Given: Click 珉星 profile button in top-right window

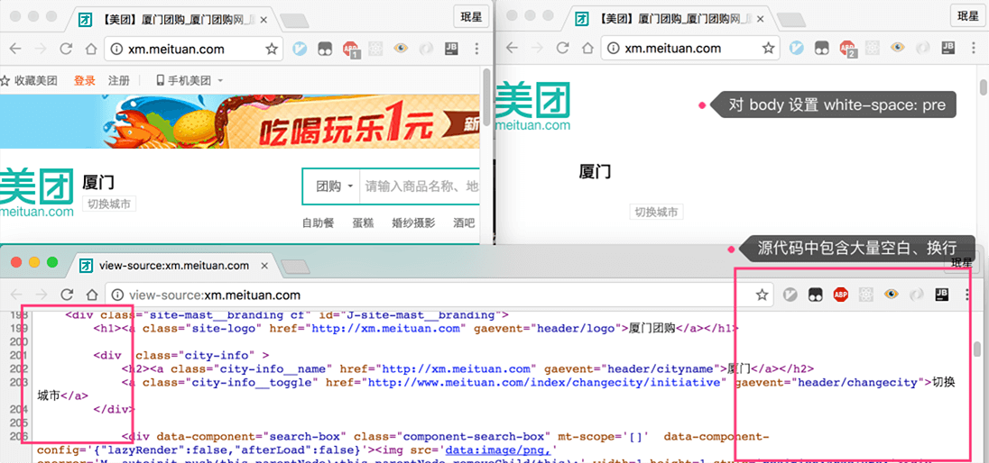Looking at the screenshot, I should pos(967,15).
